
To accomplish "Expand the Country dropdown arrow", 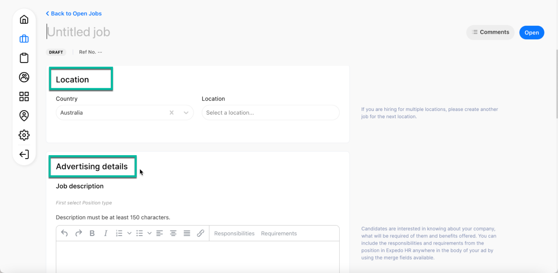I will click(x=186, y=113).
